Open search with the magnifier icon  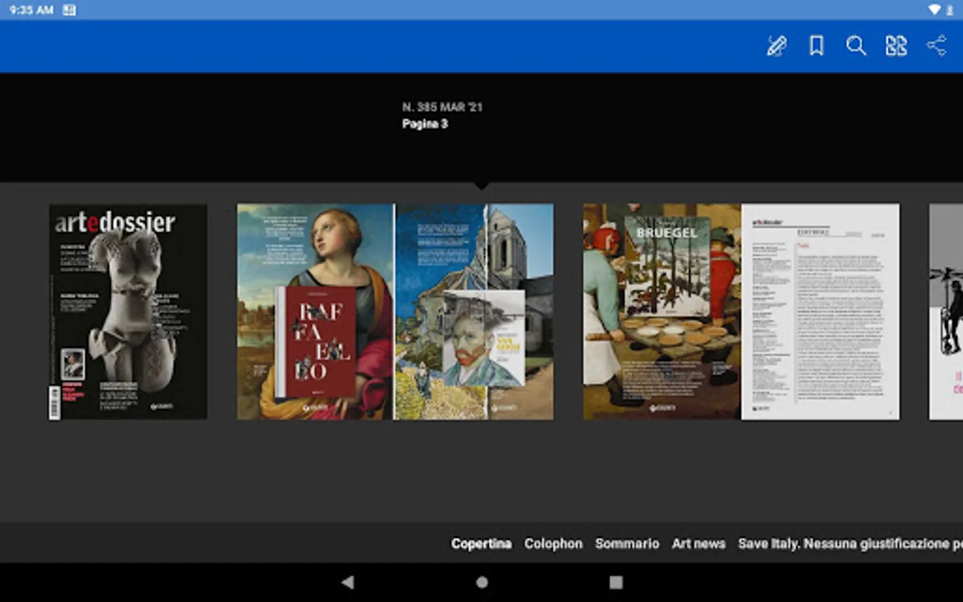coord(856,45)
